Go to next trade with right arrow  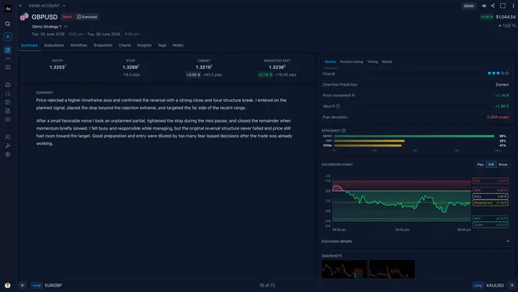pyautogui.click(x=512, y=286)
